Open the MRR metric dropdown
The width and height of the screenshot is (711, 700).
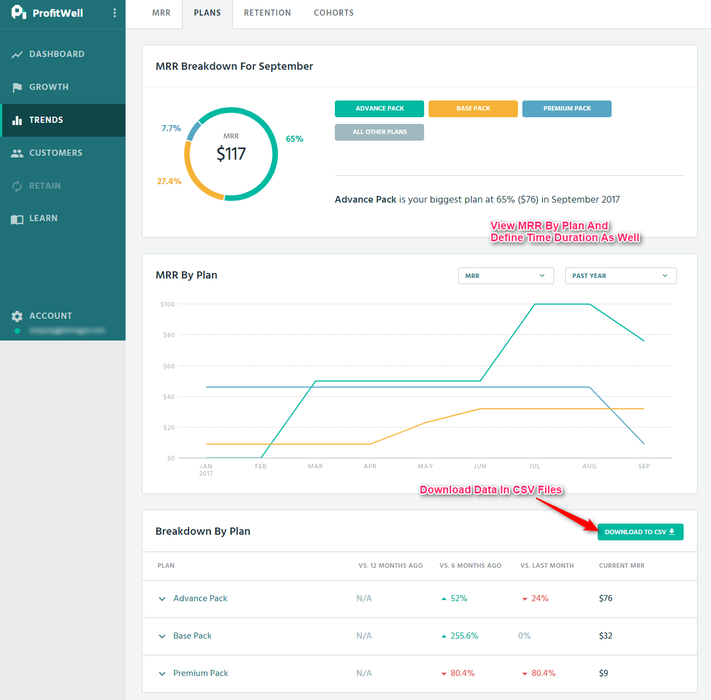[x=506, y=276]
